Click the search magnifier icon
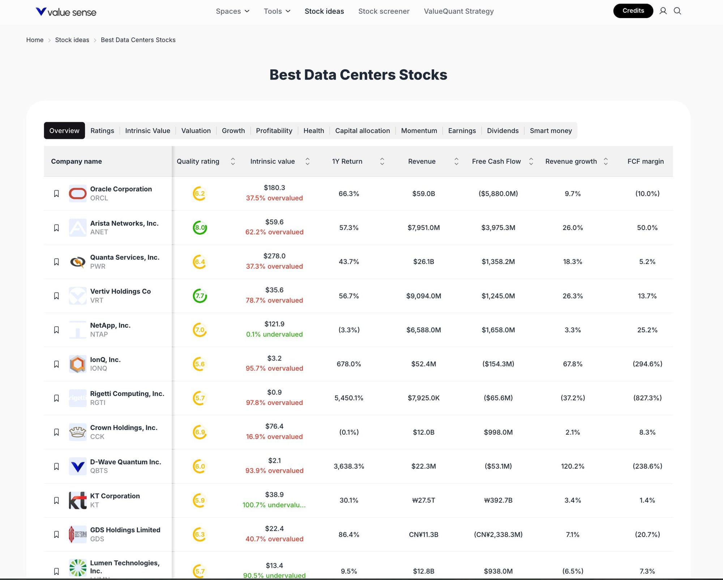 (677, 11)
